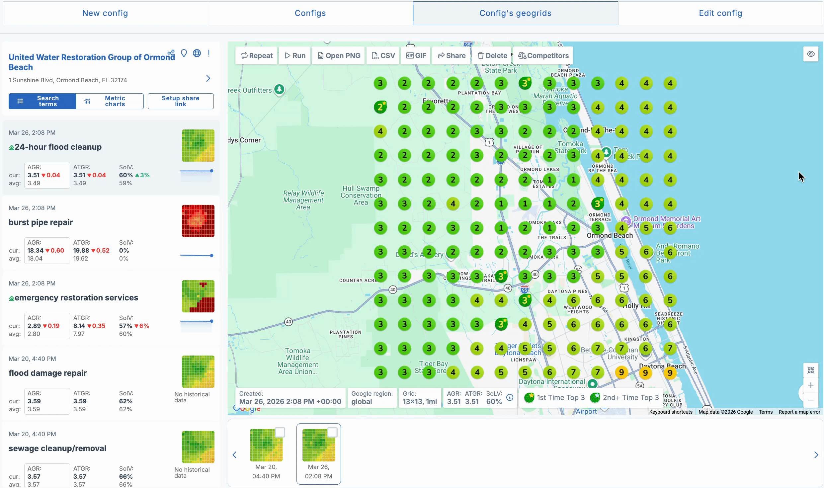Click the map pin location icon

tap(184, 53)
